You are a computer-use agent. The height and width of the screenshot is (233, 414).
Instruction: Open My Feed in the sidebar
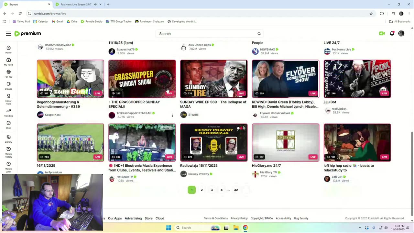coord(8,61)
